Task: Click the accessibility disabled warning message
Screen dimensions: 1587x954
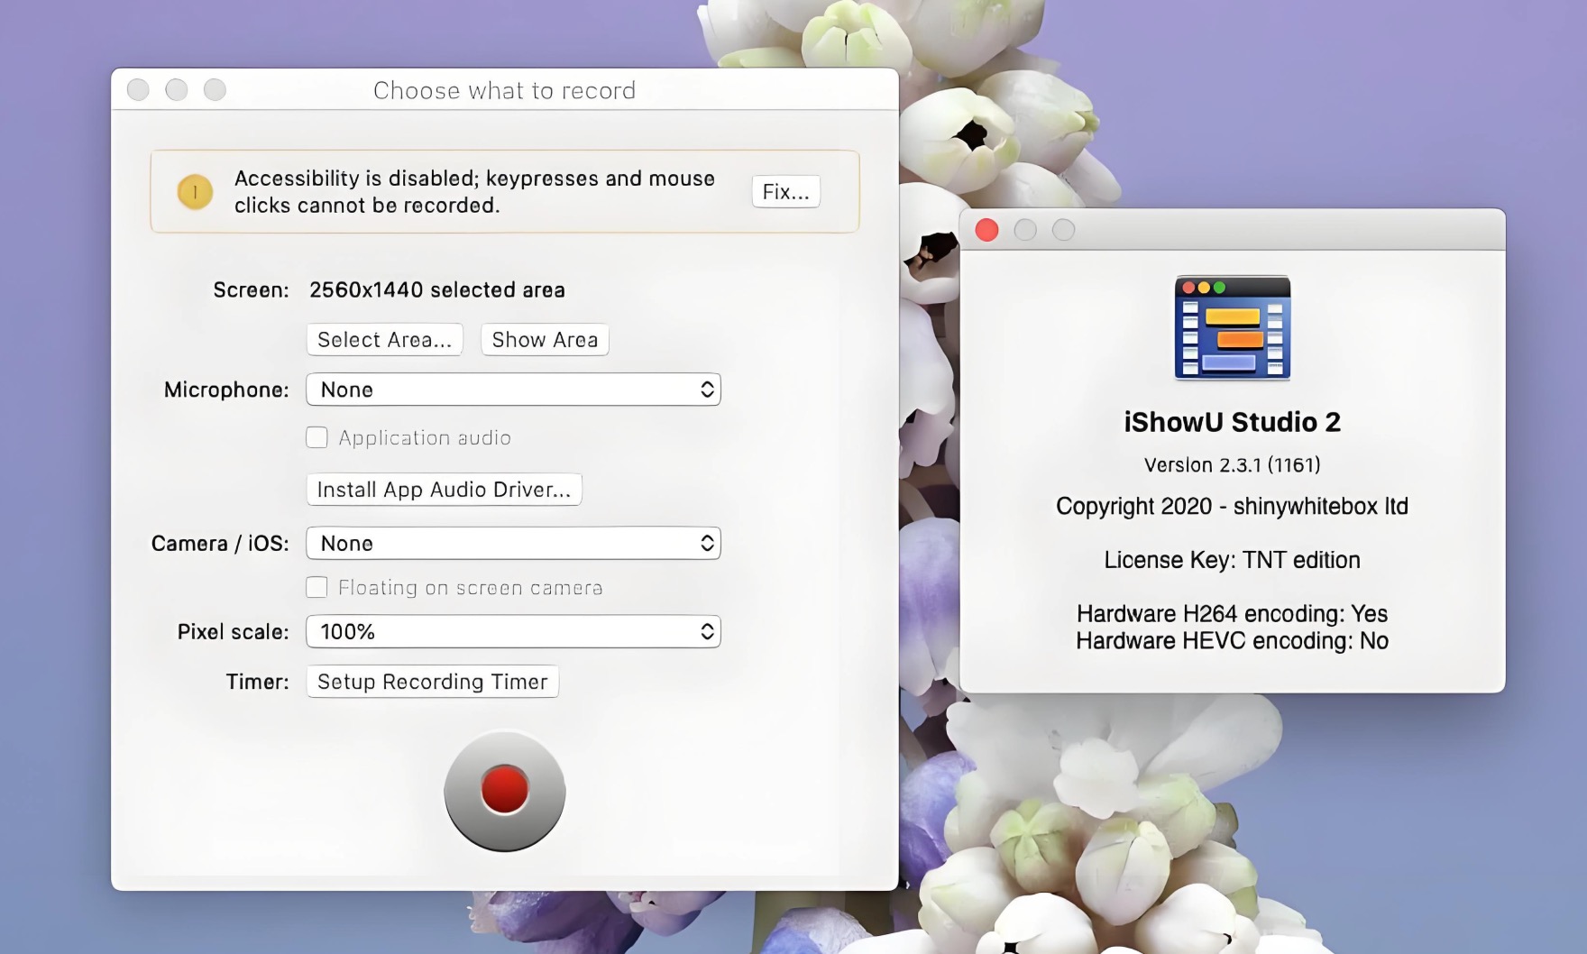Action: click(474, 191)
